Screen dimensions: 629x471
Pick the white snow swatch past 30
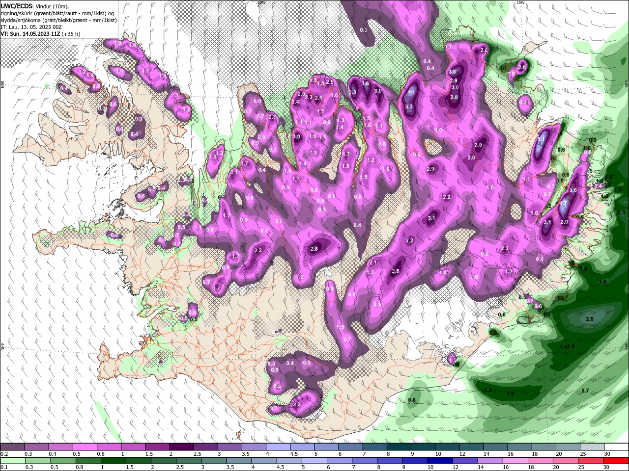(617, 447)
